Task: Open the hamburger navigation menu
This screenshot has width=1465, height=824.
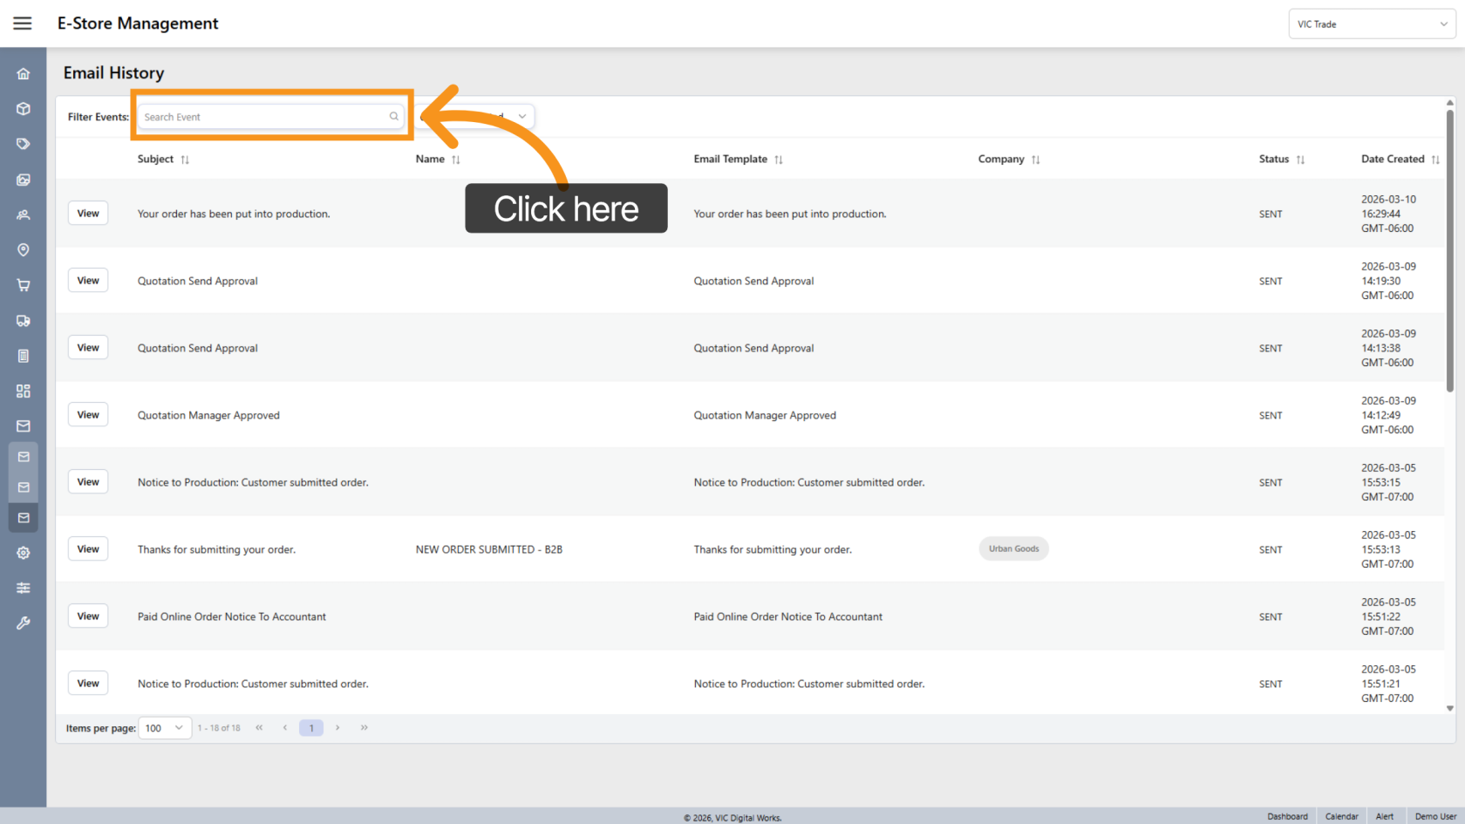Action: click(23, 24)
